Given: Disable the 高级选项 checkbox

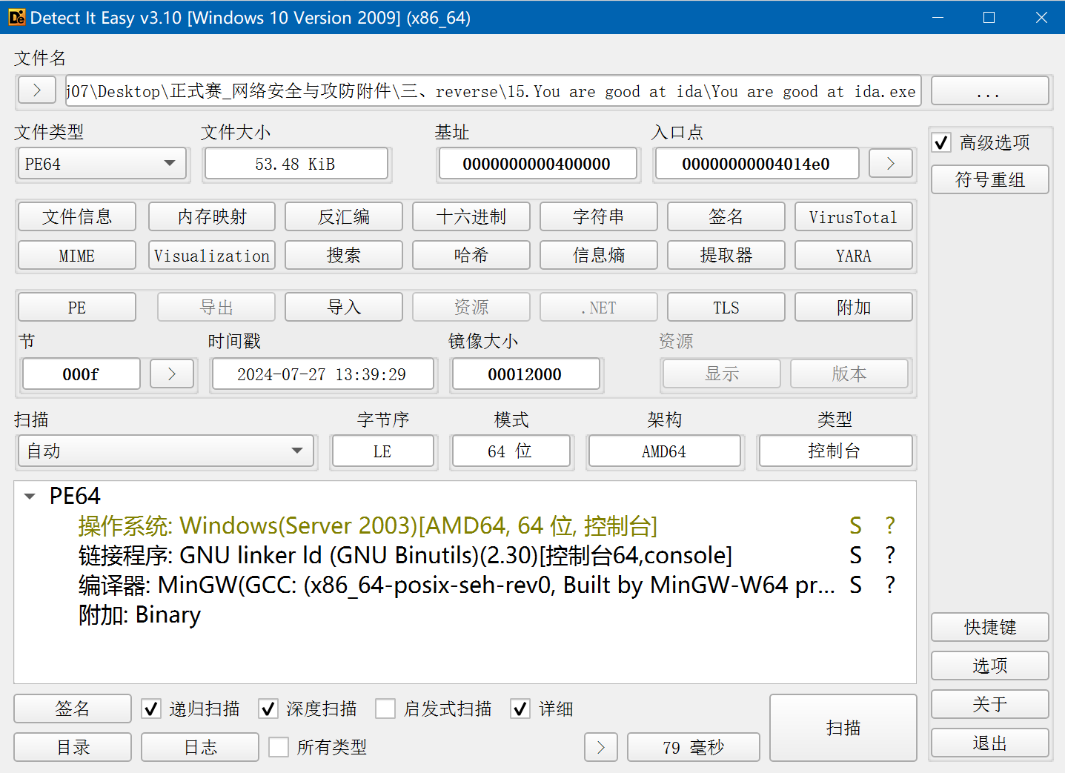Looking at the screenshot, I should point(941,142).
